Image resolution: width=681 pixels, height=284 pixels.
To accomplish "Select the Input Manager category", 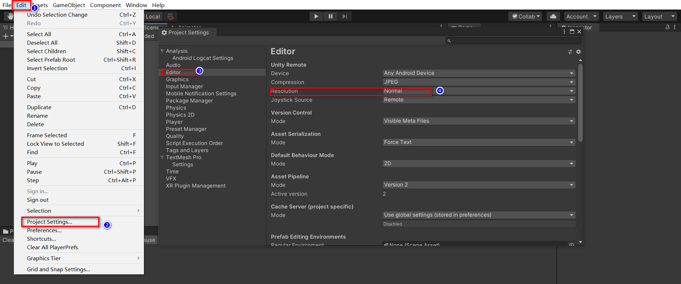I will tap(184, 87).
